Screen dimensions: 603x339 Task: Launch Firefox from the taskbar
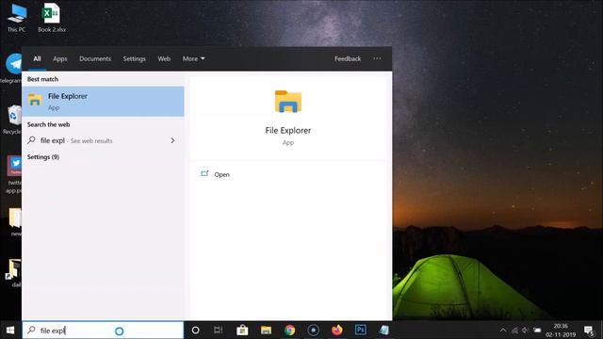click(337, 331)
